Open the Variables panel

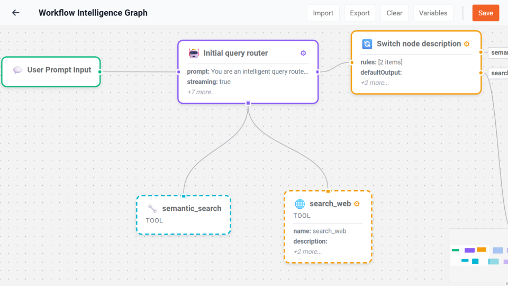(433, 13)
